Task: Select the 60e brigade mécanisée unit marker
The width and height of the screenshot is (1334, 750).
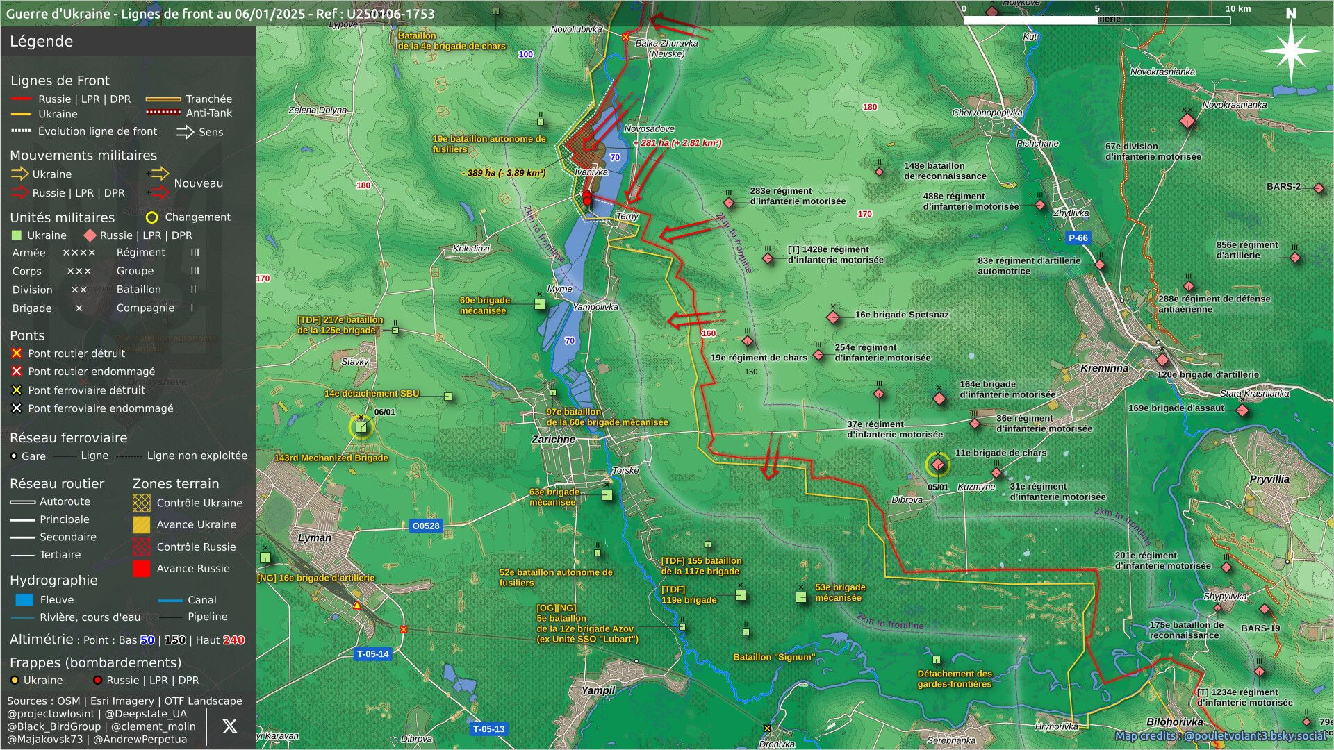Action: click(x=540, y=304)
